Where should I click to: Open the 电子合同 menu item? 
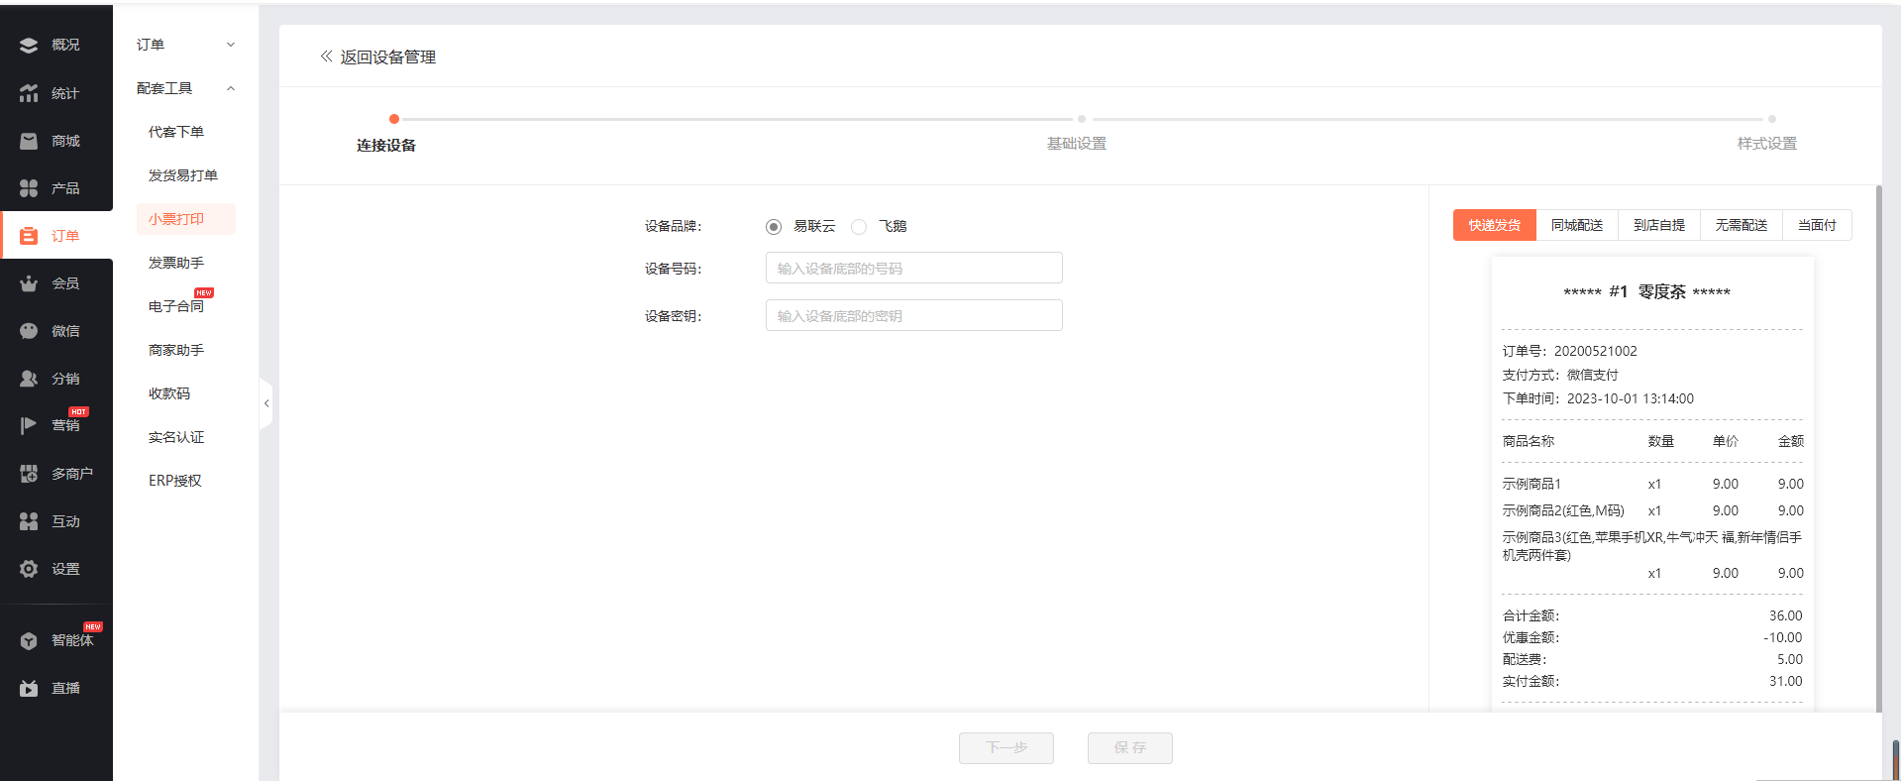176,306
